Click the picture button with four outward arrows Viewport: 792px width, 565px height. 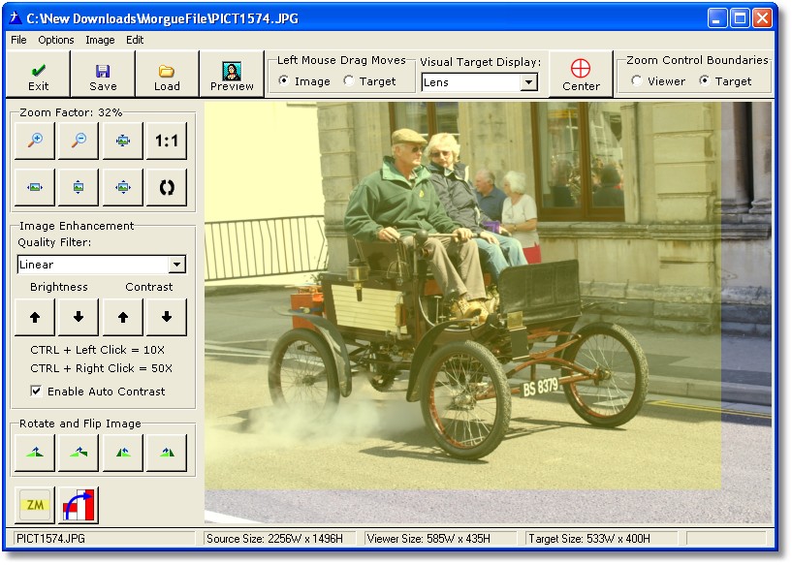[123, 187]
